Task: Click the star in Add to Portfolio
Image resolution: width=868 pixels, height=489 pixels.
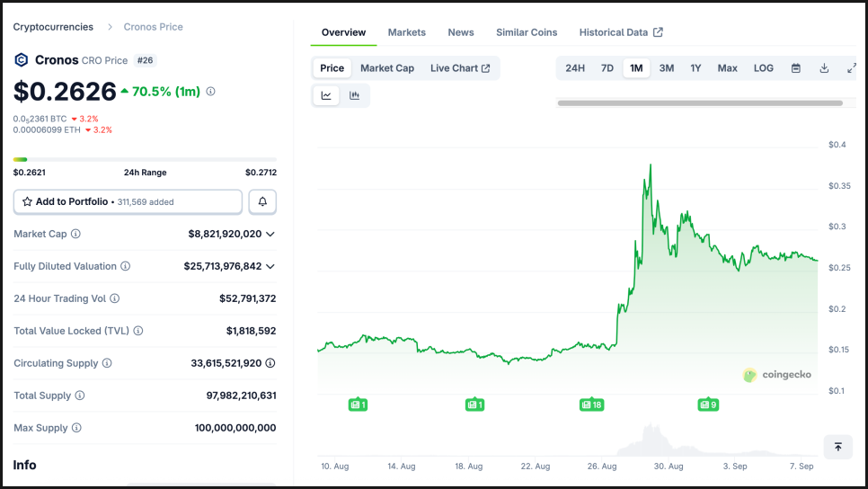Action: (27, 201)
